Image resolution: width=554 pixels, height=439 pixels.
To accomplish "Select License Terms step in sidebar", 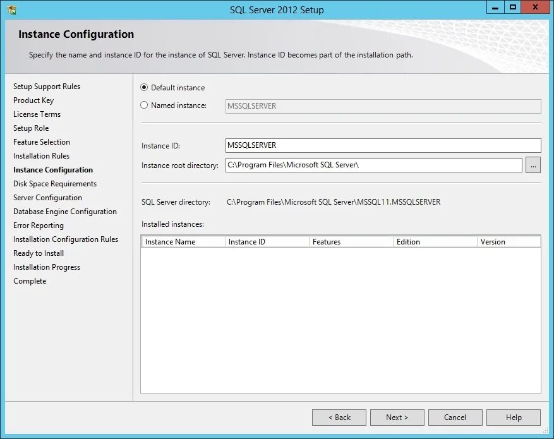I will coord(37,114).
